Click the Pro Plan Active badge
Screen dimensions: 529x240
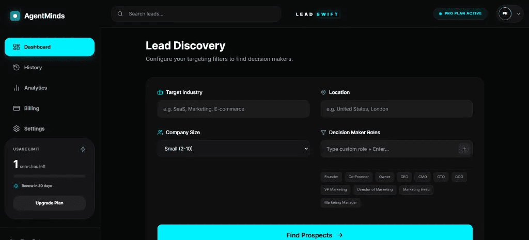(460, 13)
